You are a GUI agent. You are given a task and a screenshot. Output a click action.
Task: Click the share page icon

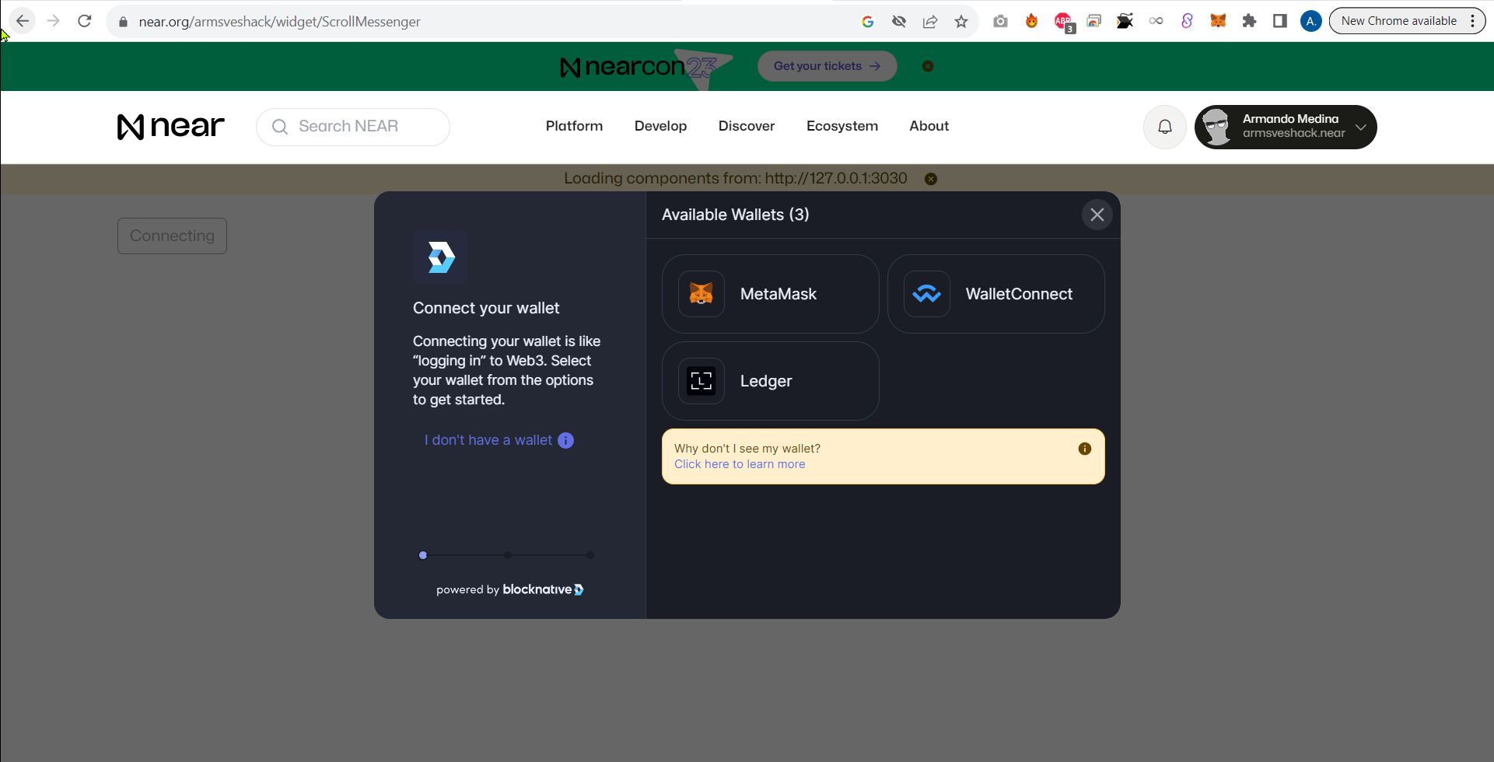(x=930, y=22)
